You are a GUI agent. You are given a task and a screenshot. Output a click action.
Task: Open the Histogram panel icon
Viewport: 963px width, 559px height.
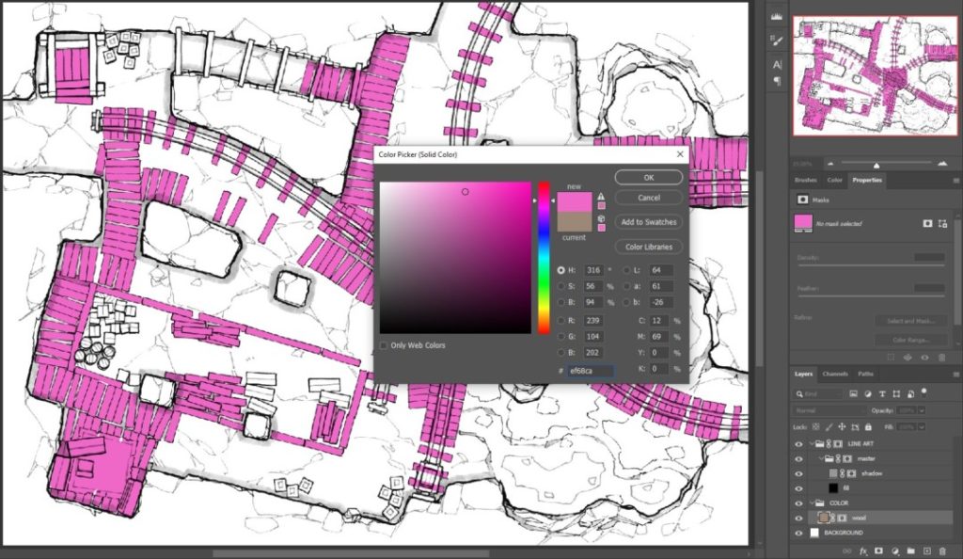pos(777,17)
